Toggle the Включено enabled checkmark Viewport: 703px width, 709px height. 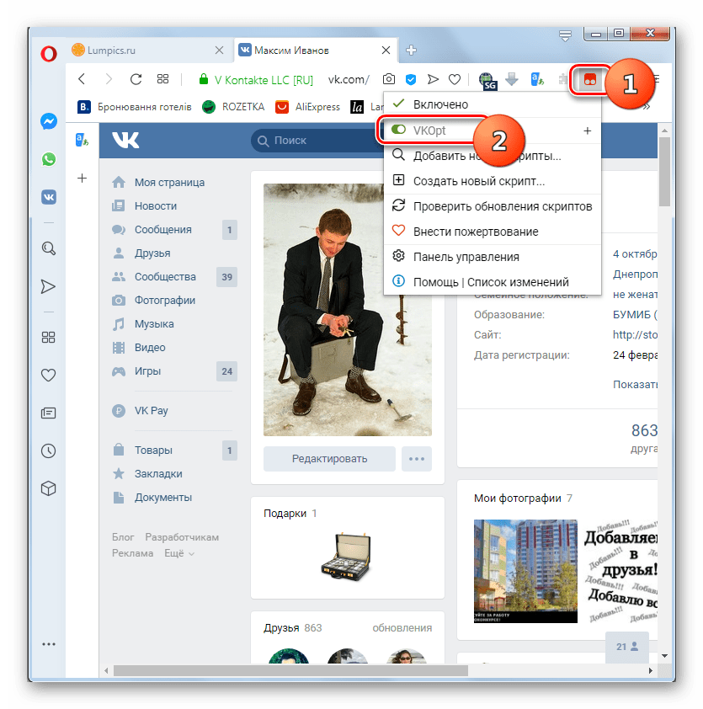point(399,104)
